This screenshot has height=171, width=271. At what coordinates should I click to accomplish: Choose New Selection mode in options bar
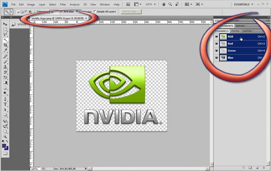tap(18, 12)
